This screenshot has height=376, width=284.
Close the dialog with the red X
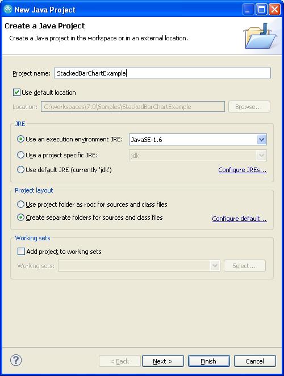275,10
